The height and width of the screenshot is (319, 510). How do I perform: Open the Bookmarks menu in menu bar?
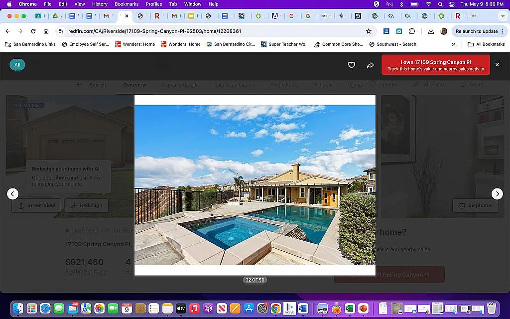coord(127,4)
